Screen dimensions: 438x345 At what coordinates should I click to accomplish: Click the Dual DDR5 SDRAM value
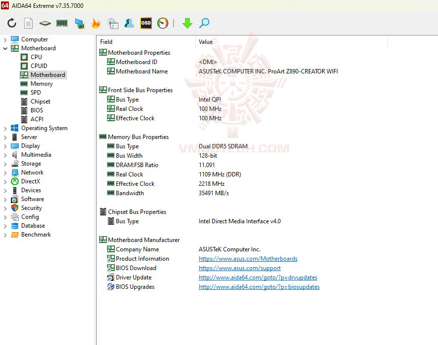(223, 146)
